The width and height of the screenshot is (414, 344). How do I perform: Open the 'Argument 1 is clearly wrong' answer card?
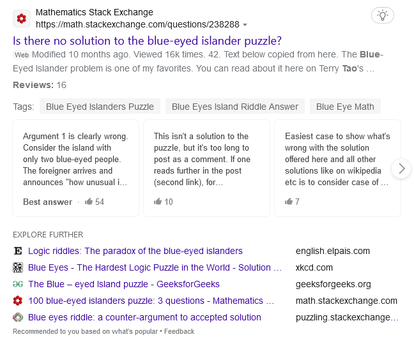(76, 160)
